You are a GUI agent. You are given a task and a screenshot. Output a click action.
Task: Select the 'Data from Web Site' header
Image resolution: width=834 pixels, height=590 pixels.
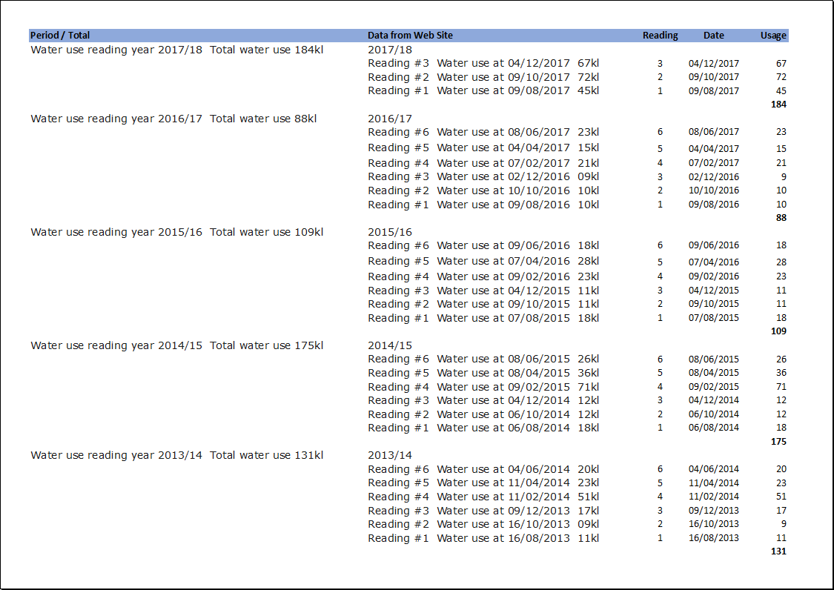(x=410, y=35)
